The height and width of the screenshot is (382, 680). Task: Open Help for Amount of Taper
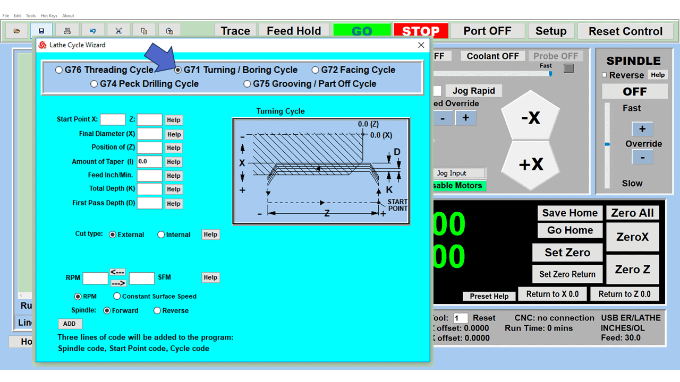(x=174, y=162)
